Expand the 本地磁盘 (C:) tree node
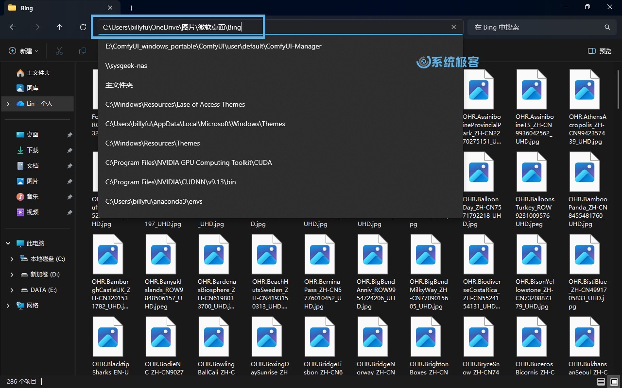Screen dimensions: 622x388 (x=12, y=259)
